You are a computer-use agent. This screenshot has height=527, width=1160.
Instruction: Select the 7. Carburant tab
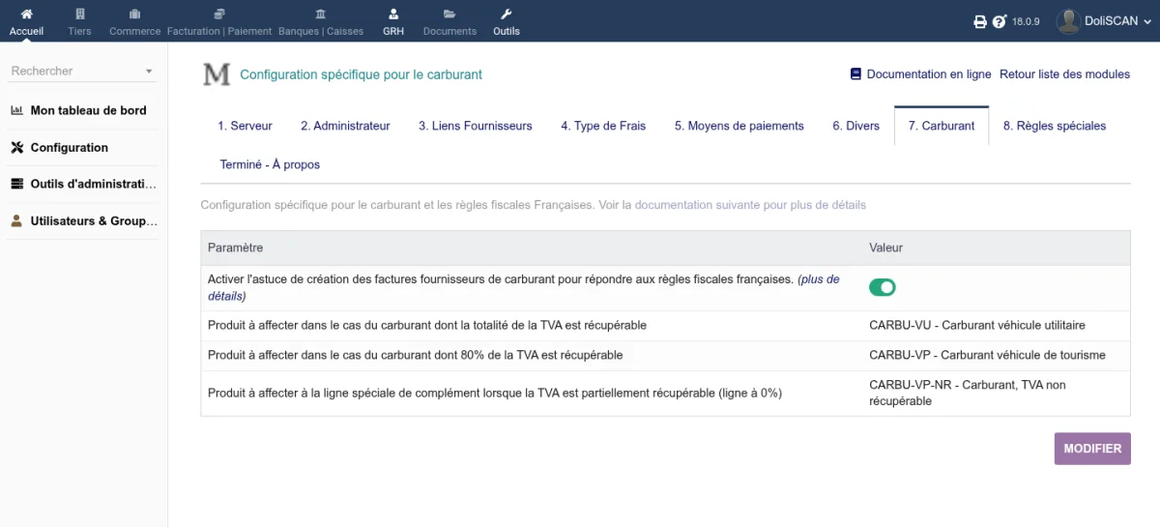pyautogui.click(x=942, y=126)
